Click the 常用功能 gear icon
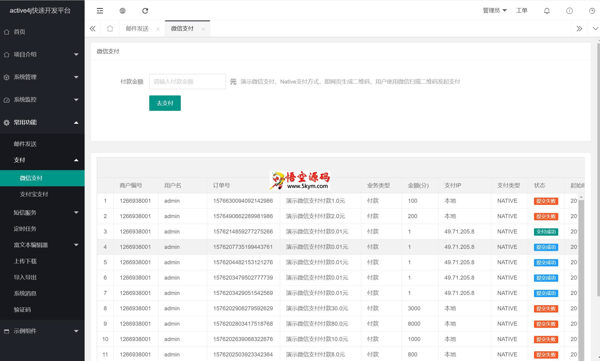This screenshot has height=361, width=600. 7,123
